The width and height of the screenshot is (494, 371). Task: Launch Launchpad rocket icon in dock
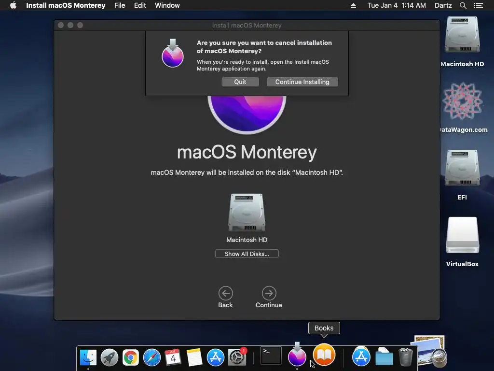[x=110, y=357]
